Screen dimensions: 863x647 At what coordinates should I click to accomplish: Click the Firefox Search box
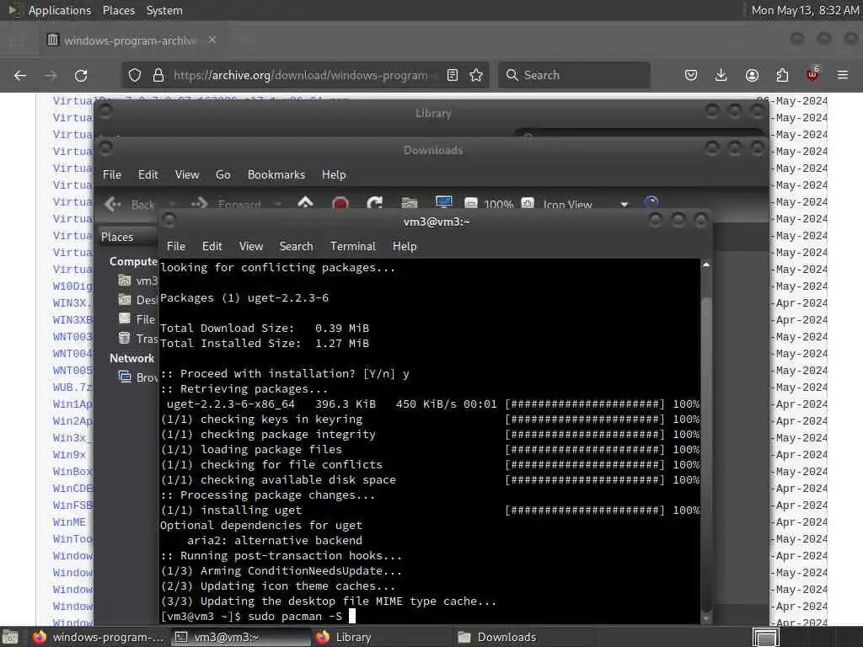point(574,75)
